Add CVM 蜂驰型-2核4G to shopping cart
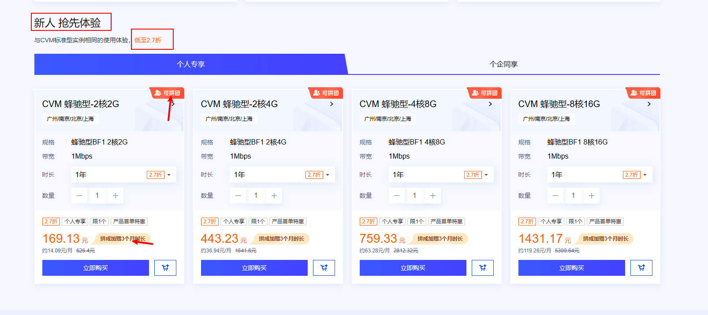 (324, 268)
